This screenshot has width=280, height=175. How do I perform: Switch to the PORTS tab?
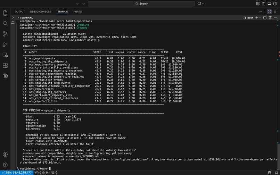[x=77, y=11]
